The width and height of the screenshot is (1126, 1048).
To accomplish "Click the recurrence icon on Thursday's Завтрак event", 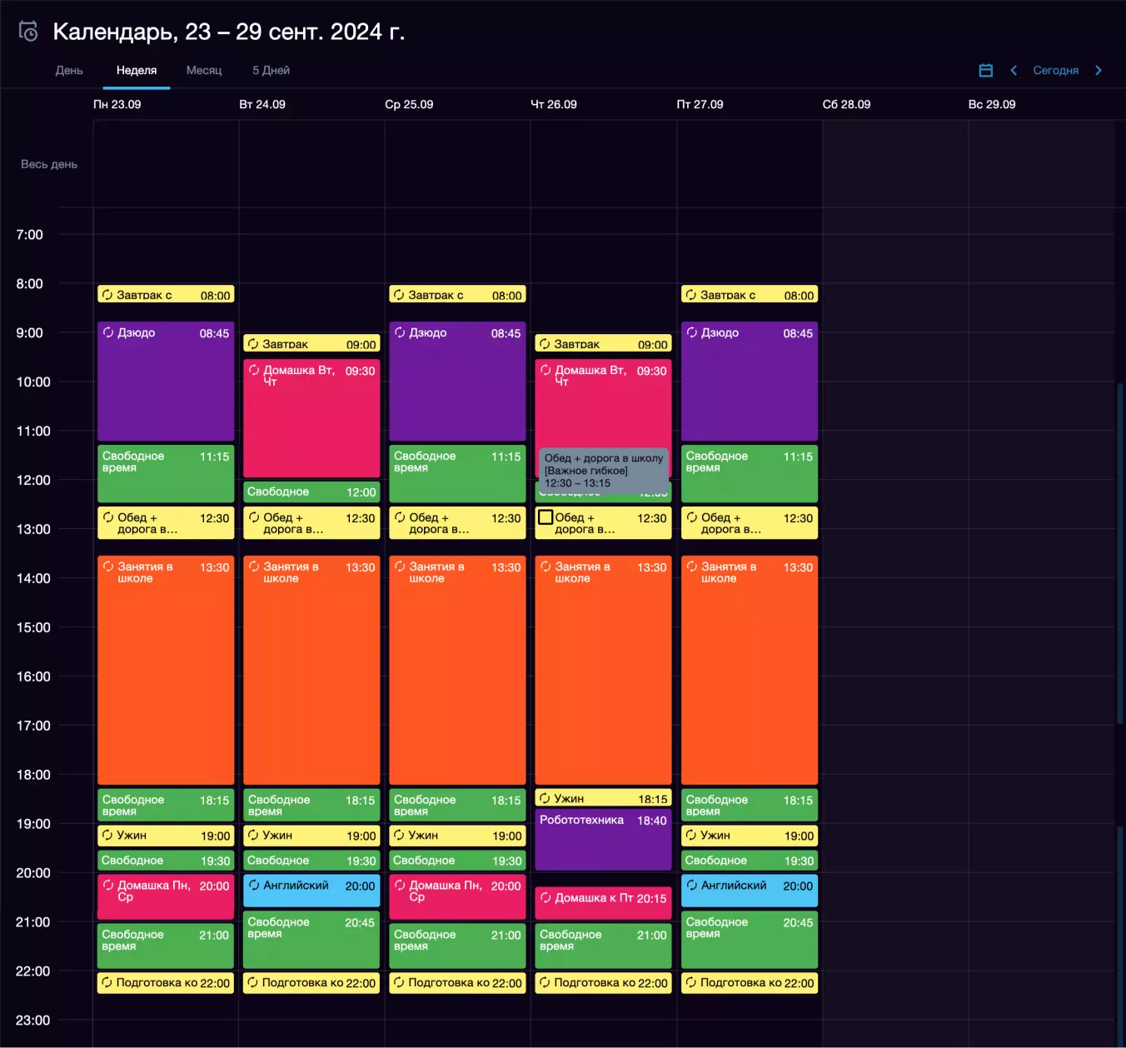I will point(545,344).
